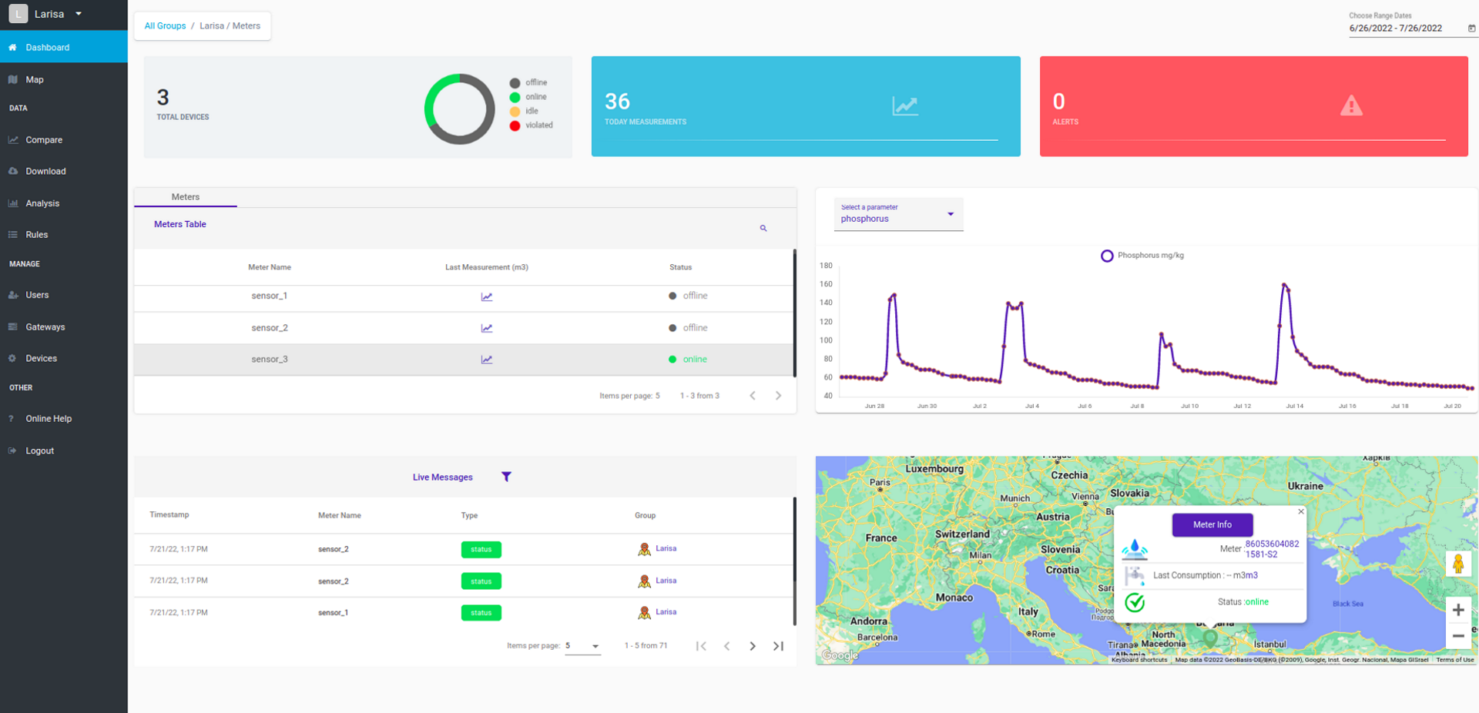
Task: Click the online status checkmark icon in popup
Action: tap(1135, 602)
